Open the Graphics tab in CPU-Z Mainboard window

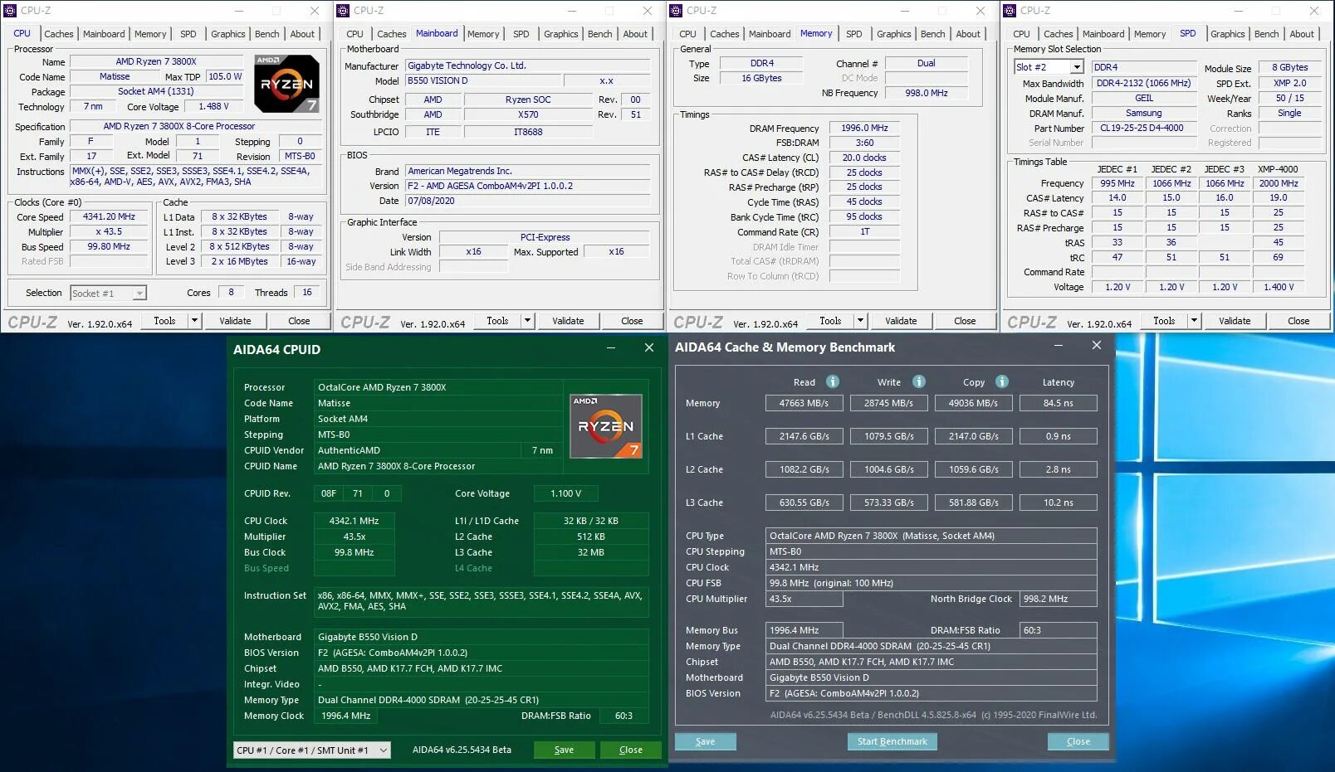click(x=561, y=34)
